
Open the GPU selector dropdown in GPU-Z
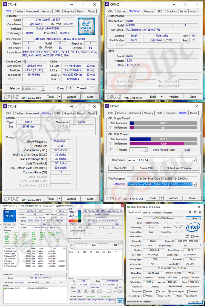coord(148,302)
